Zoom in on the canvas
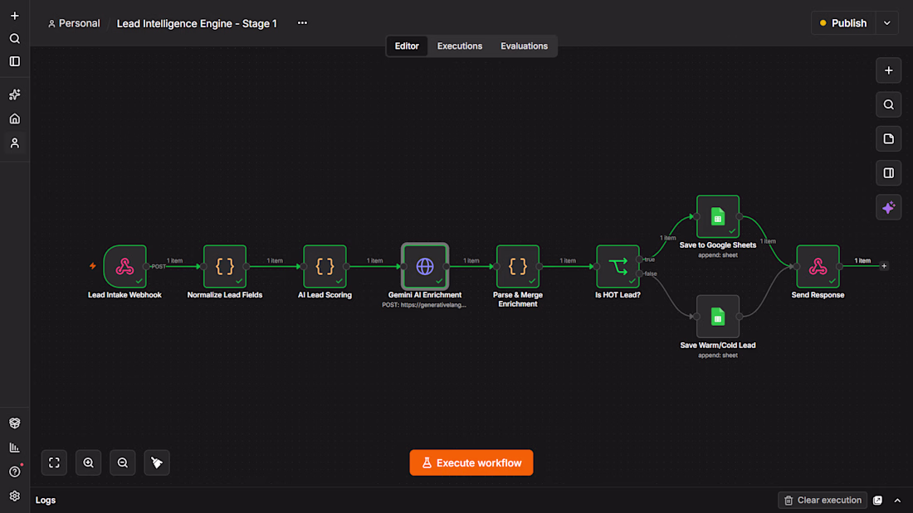Viewport: 913px width, 513px height. point(89,463)
